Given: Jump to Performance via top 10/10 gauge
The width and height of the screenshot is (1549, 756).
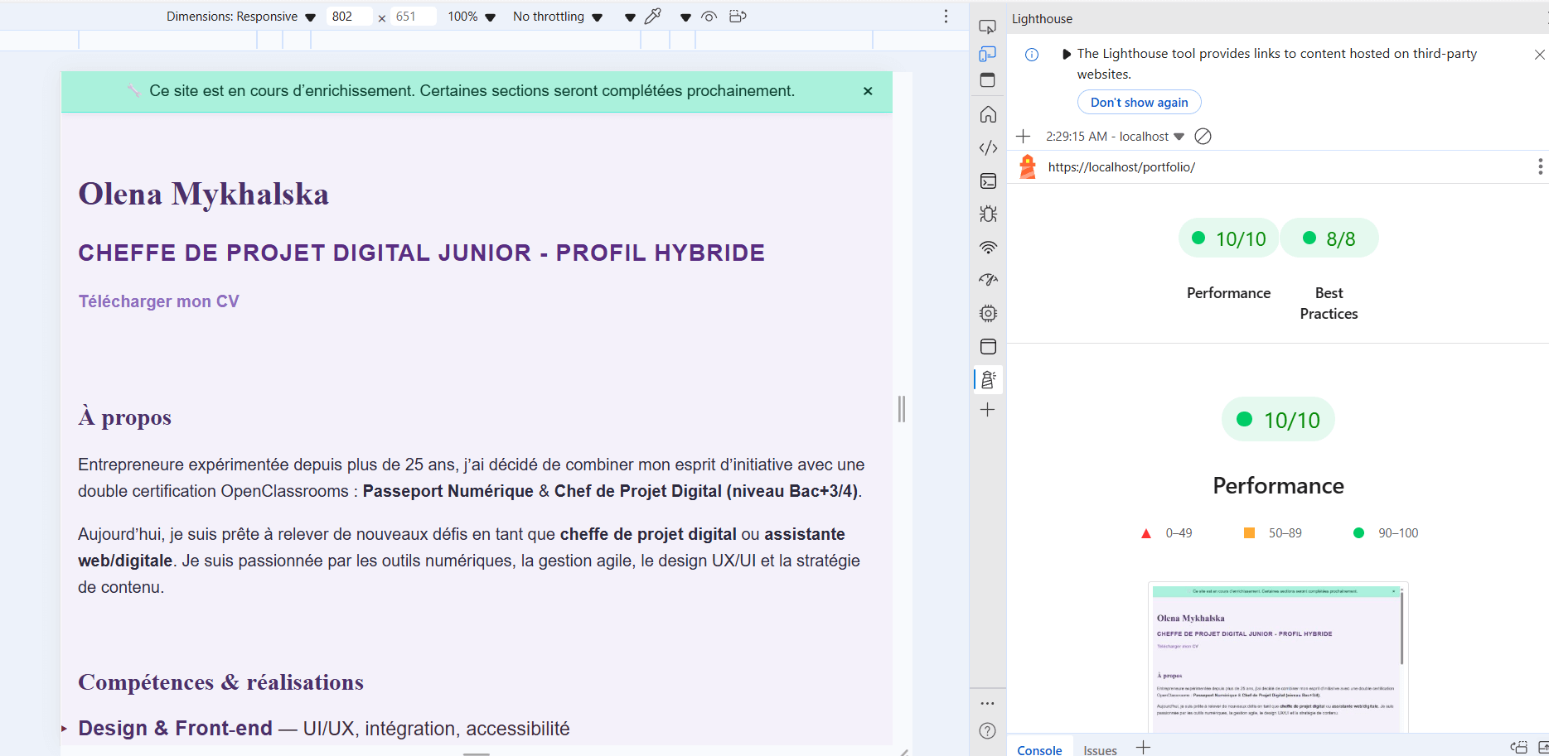Looking at the screenshot, I should (x=1228, y=238).
